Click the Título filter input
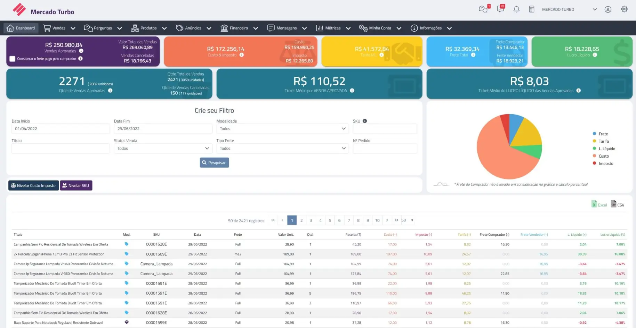 (x=61, y=148)
